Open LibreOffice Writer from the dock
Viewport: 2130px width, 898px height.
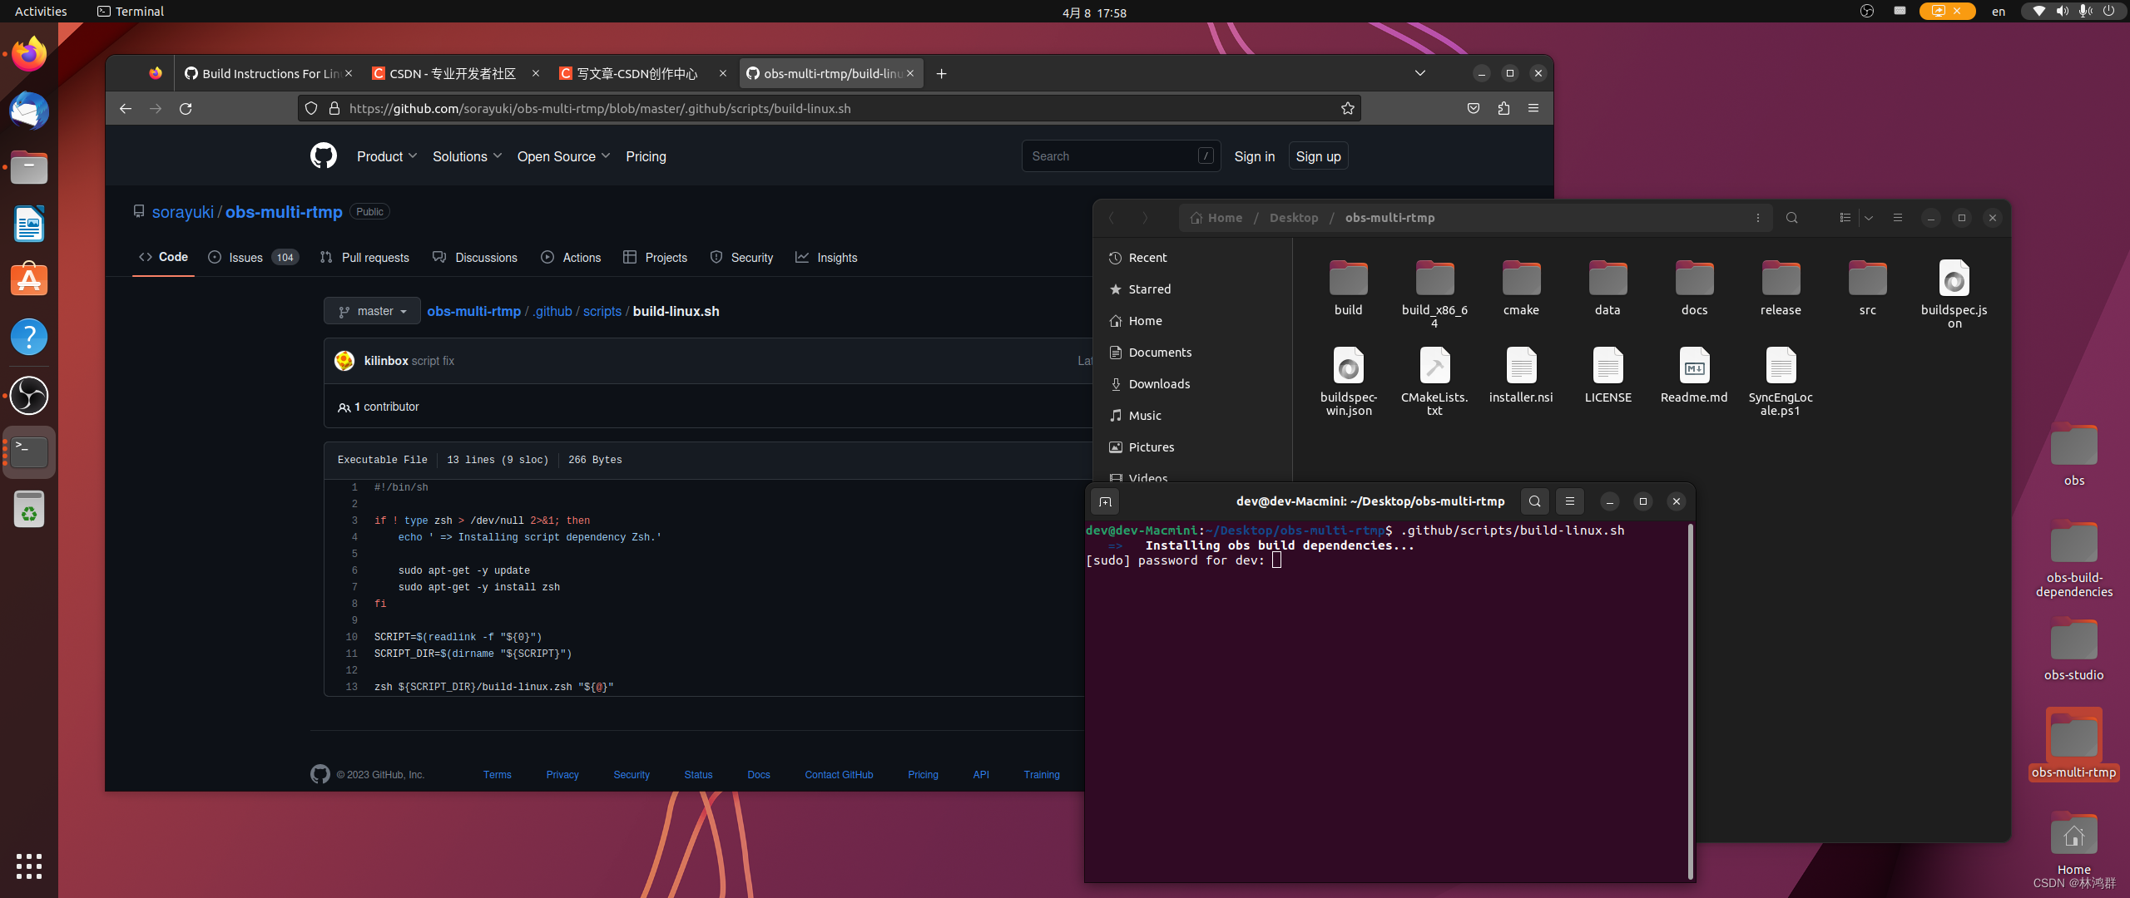coord(29,224)
